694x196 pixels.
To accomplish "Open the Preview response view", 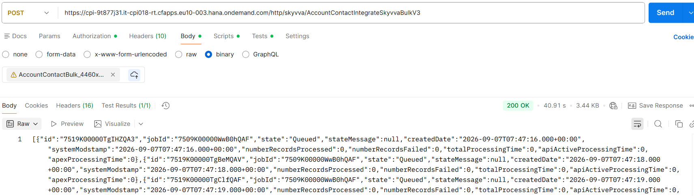I will tap(67, 124).
